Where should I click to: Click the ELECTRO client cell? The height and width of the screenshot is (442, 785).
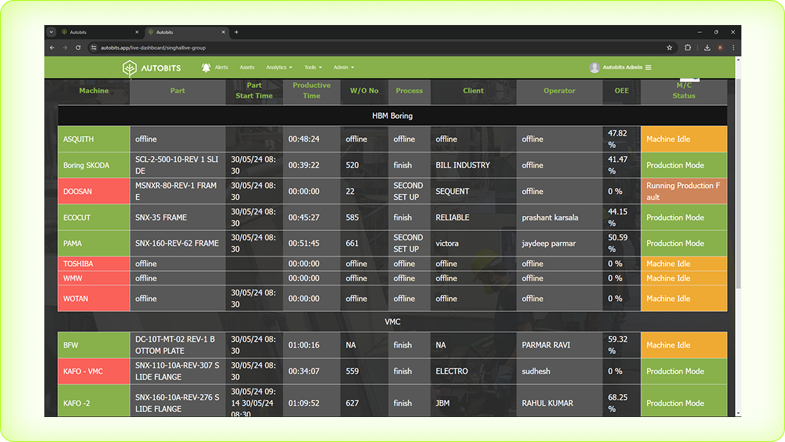(473, 371)
